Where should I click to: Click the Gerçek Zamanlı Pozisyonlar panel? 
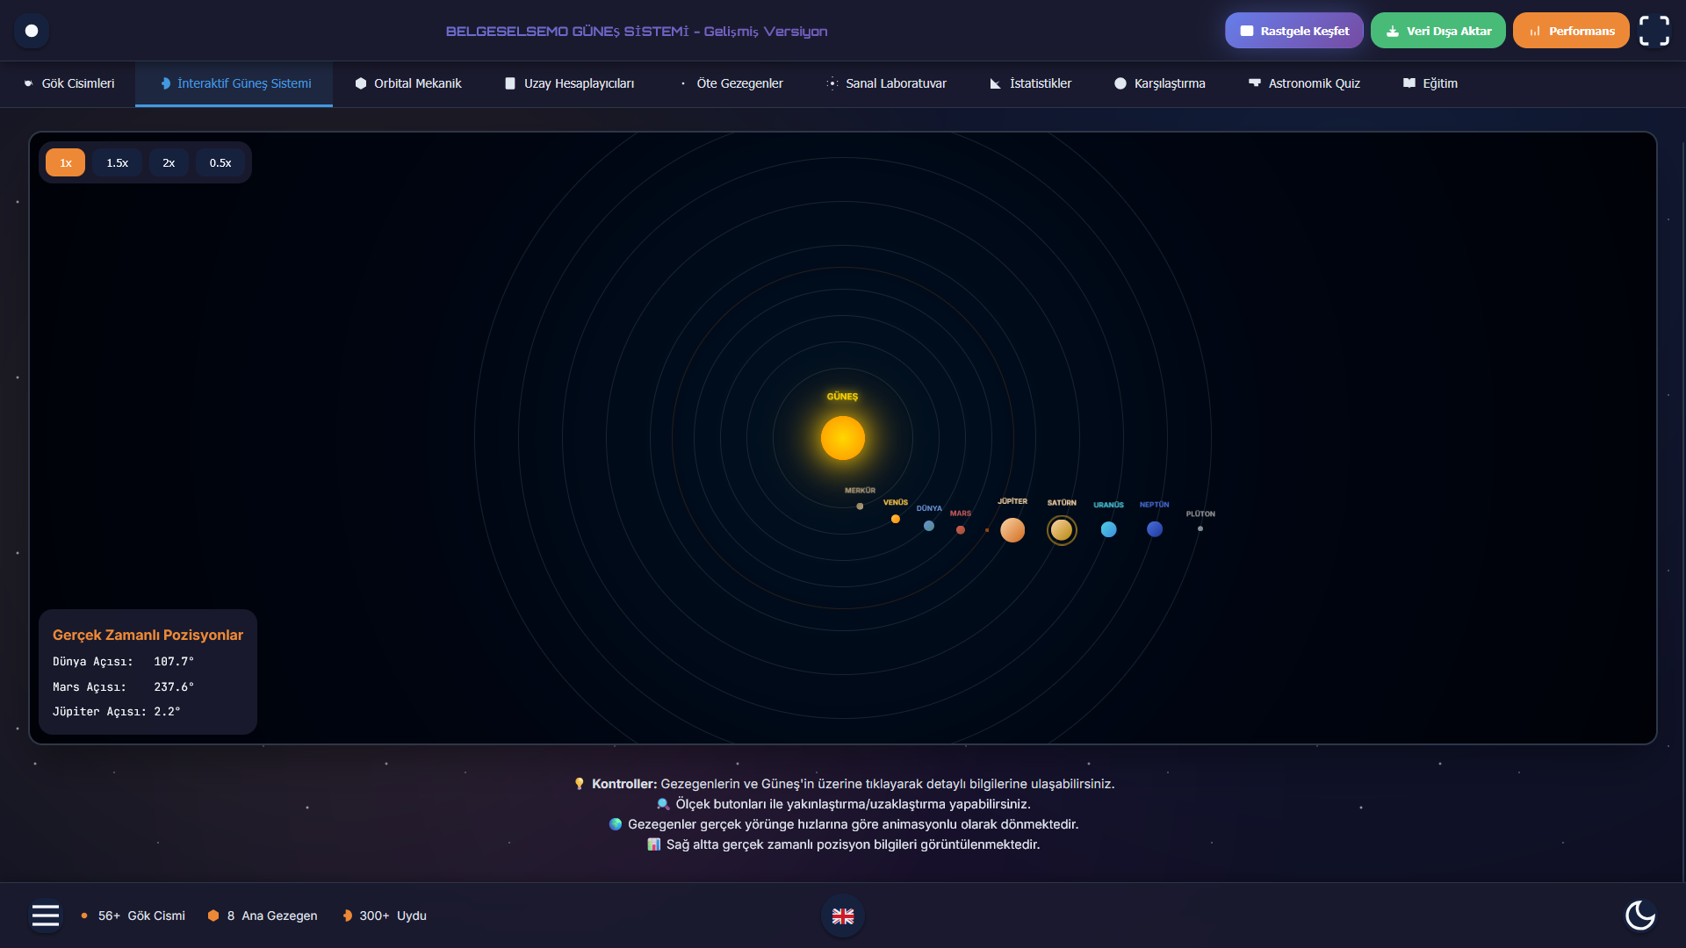click(x=148, y=671)
